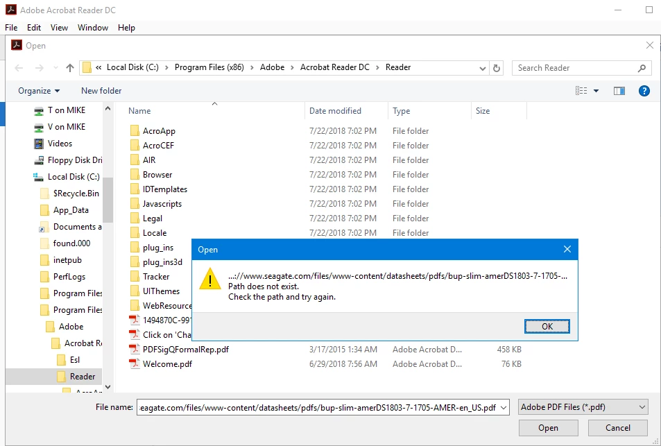Image resolution: width=661 pixels, height=446 pixels.
Task: Click the search magnifier icon
Action: click(642, 68)
